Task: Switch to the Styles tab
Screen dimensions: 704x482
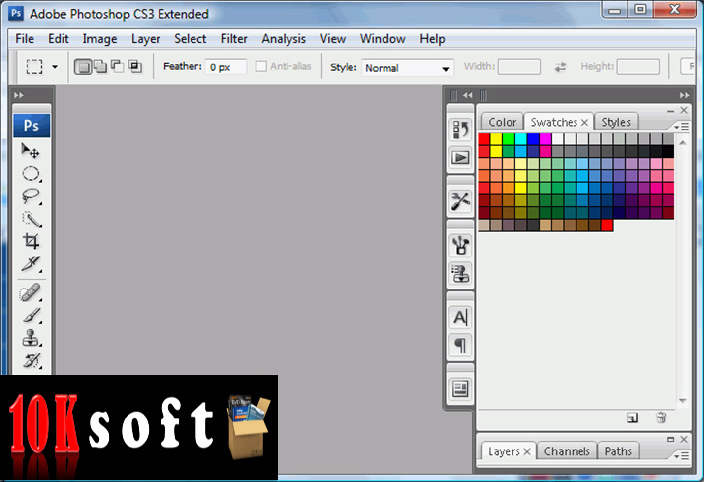Action: point(616,122)
